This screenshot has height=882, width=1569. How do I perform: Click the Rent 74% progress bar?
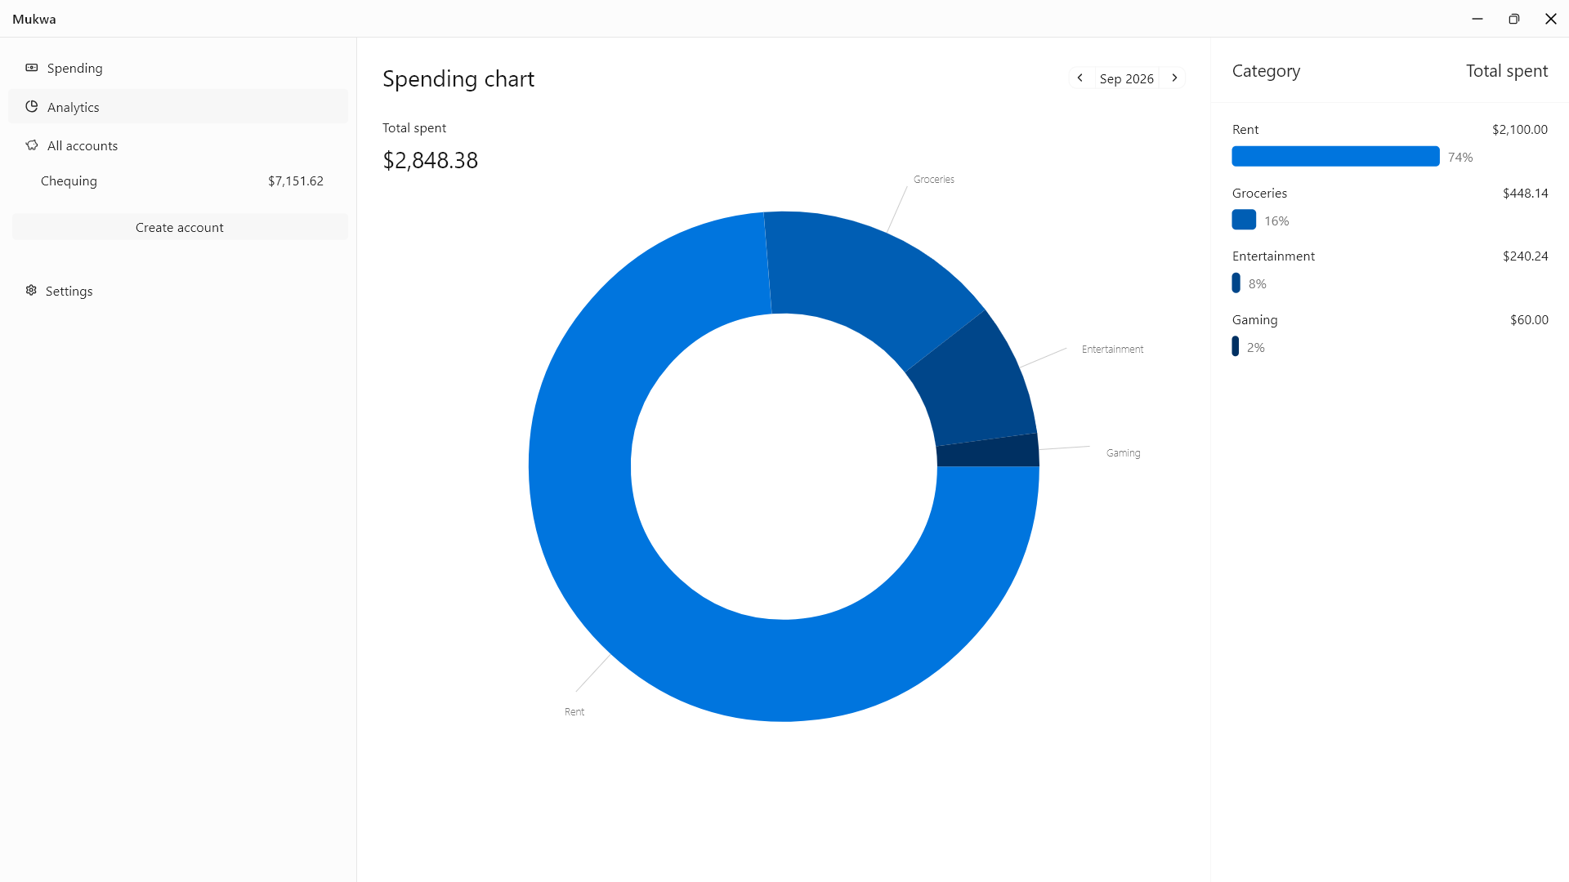pyautogui.click(x=1335, y=157)
